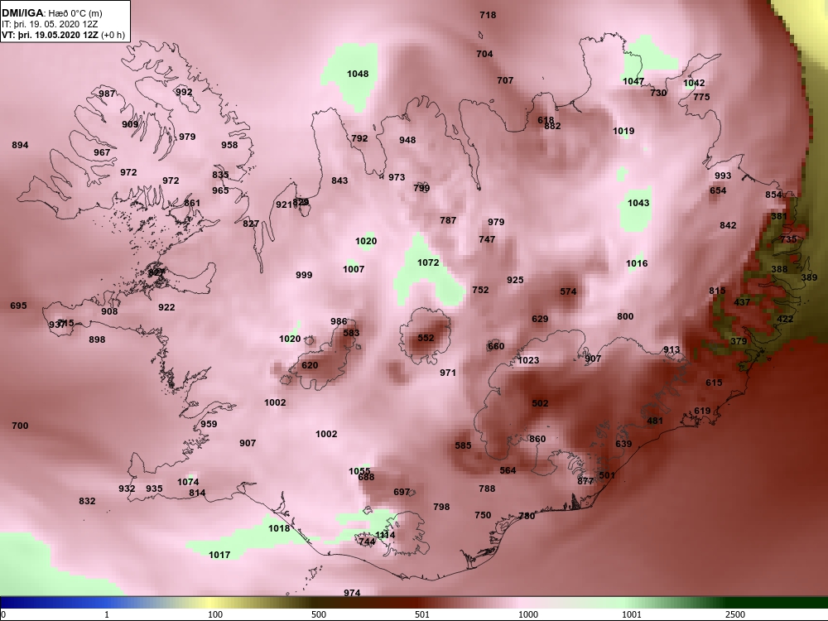Click the 993 value in the east
The image size is (828, 621).
tap(723, 176)
